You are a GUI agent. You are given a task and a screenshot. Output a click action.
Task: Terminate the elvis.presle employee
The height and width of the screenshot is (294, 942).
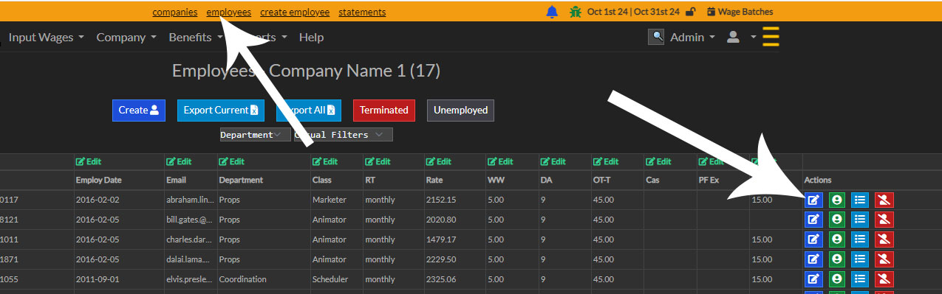click(x=884, y=279)
